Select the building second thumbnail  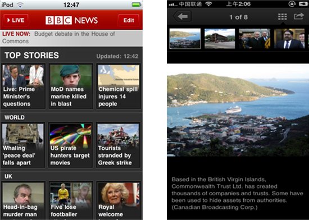pos(220,39)
